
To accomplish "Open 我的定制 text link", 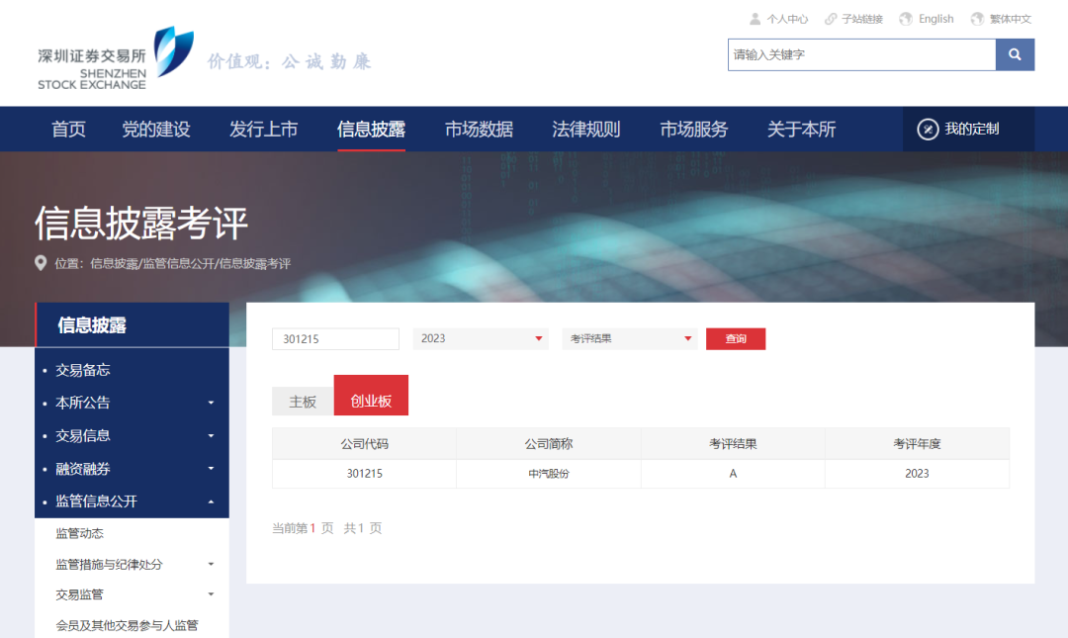I will (x=972, y=129).
